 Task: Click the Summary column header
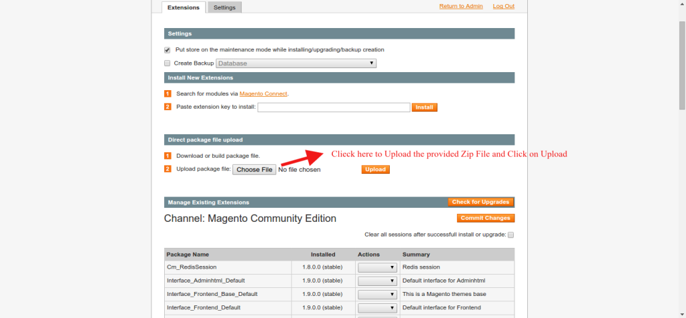pyautogui.click(x=416, y=255)
